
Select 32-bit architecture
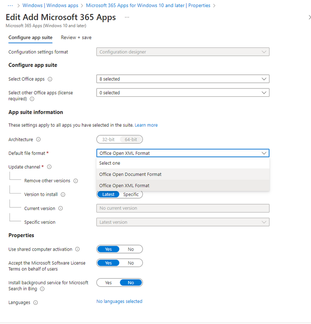click(x=108, y=140)
